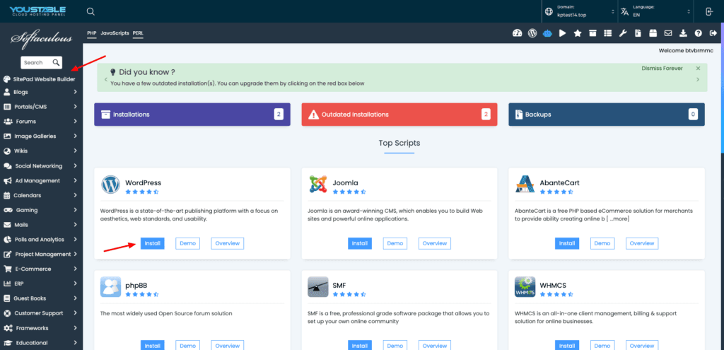
Task: Open the control panel dashboard gauge icon
Action: (517, 33)
